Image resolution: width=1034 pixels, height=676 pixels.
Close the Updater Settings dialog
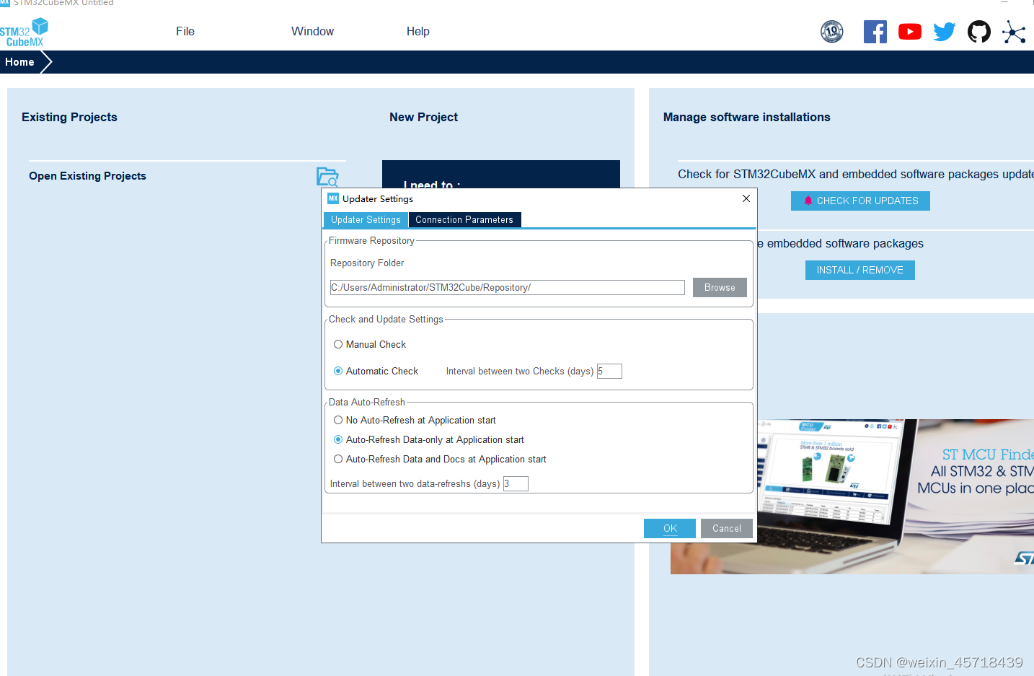(746, 198)
